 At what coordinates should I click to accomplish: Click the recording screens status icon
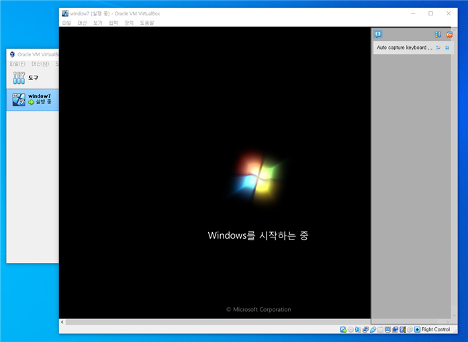[x=395, y=329]
